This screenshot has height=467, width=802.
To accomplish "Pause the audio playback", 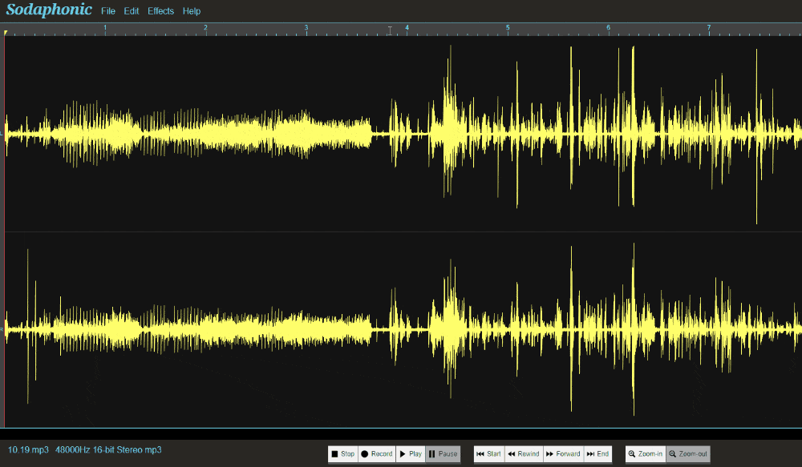I will pos(443,454).
